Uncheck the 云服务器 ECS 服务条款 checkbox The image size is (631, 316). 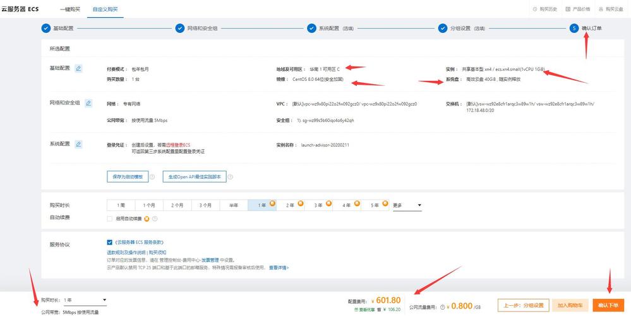click(x=109, y=242)
